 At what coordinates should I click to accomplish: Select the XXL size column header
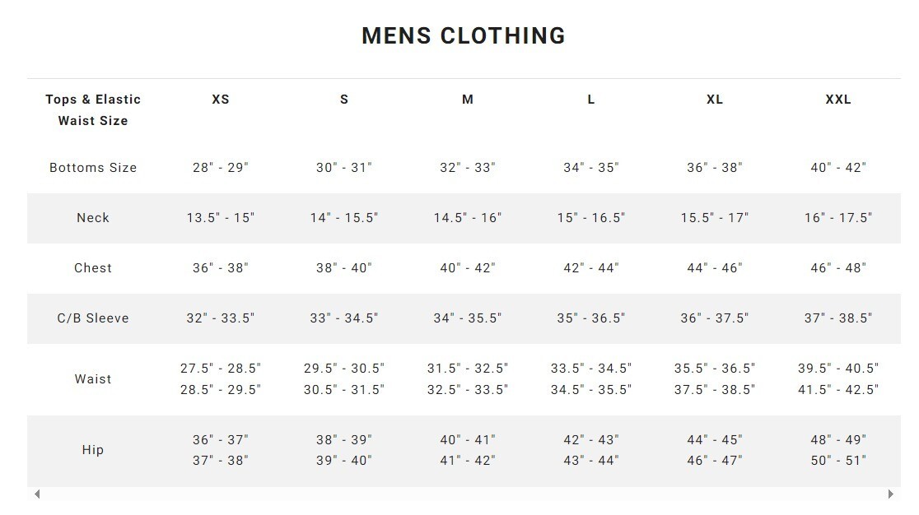click(838, 100)
